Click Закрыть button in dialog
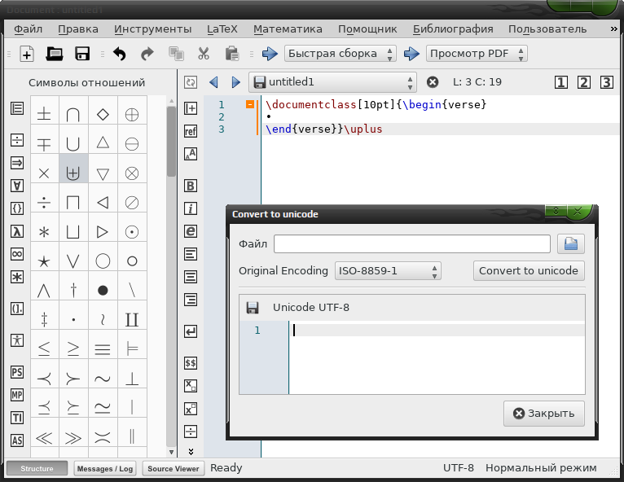624x482 pixels. 544,414
